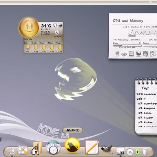
Task: Click the 'CPU and Memory' widget title
Action: pyautogui.click(x=128, y=21)
